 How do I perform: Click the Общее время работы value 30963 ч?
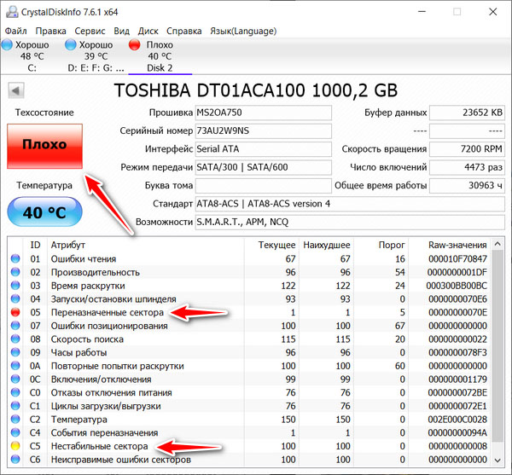coord(467,186)
